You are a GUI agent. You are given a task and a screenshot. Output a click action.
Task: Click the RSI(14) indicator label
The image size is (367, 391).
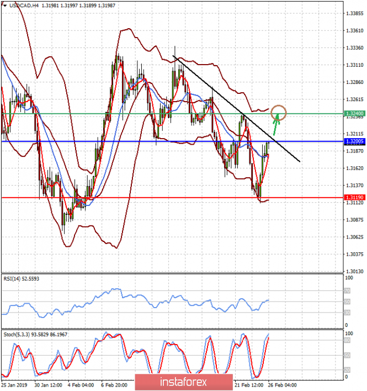pyautogui.click(x=21, y=279)
